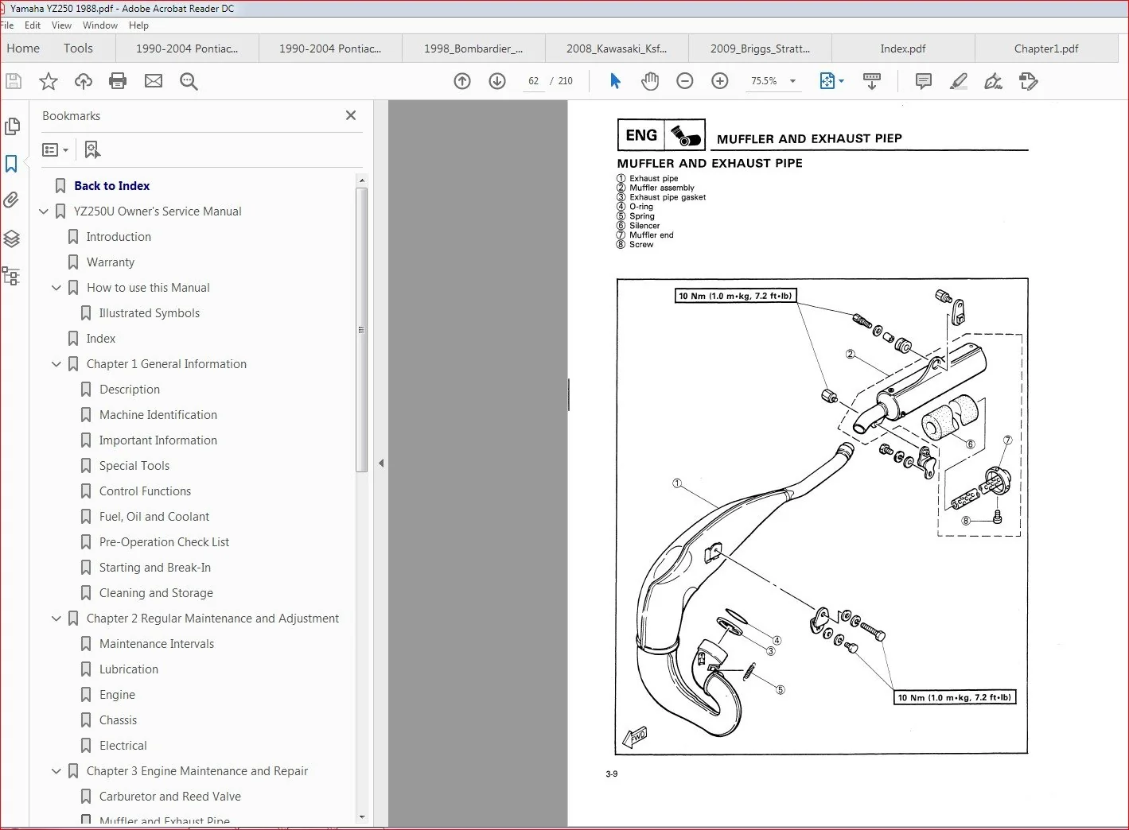
Task: Switch to 1998_Bombardier document tab
Action: 473,48
